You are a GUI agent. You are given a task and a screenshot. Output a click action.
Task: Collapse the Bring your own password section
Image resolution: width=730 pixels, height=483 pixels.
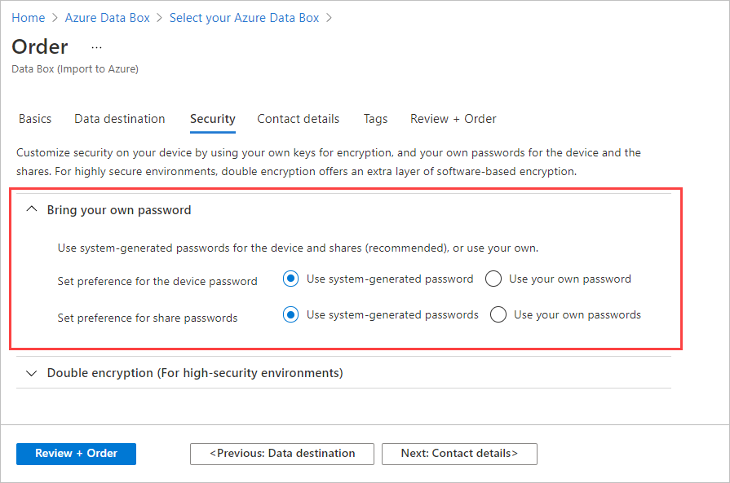(31, 209)
